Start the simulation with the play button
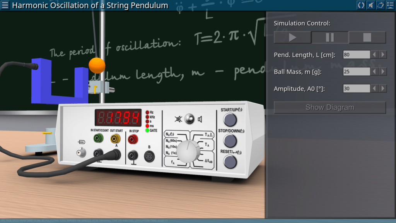The width and height of the screenshot is (396, 223). click(292, 38)
